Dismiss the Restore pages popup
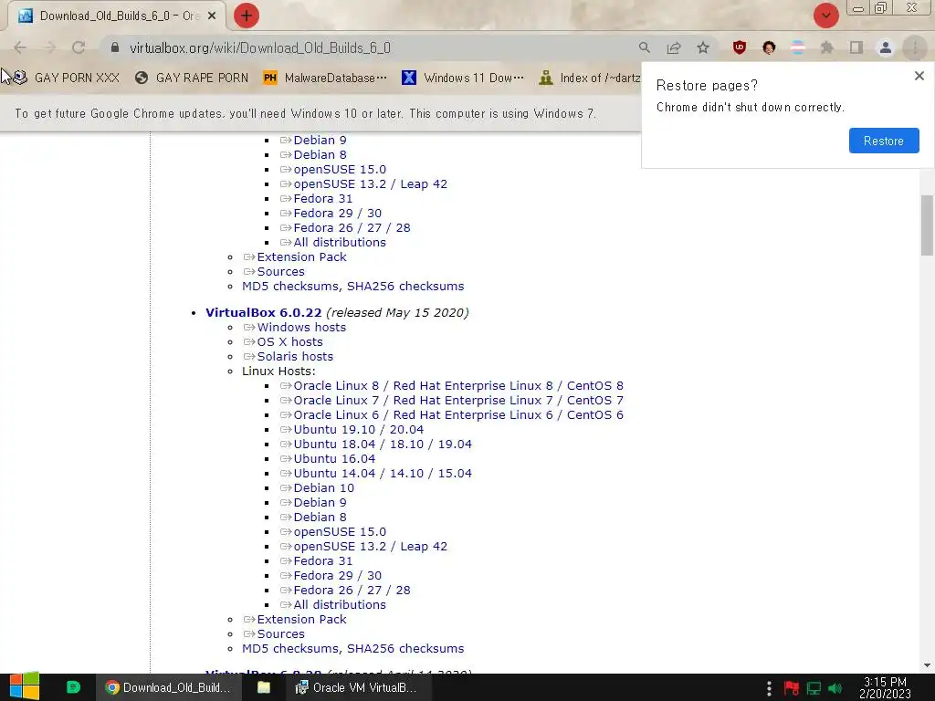This screenshot has width=935, height=701. pos(919,76)
